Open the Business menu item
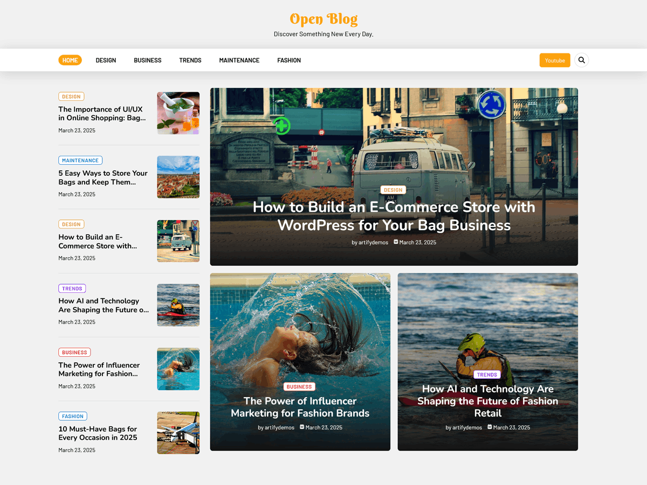 [148, 60]
